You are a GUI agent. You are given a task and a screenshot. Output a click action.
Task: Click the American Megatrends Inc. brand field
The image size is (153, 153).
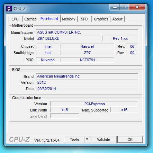(x=87, y=76)
